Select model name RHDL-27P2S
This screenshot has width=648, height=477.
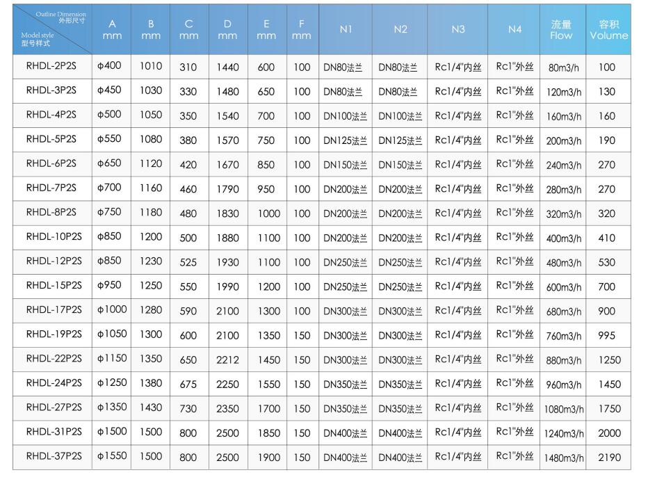tap(54, 407)
